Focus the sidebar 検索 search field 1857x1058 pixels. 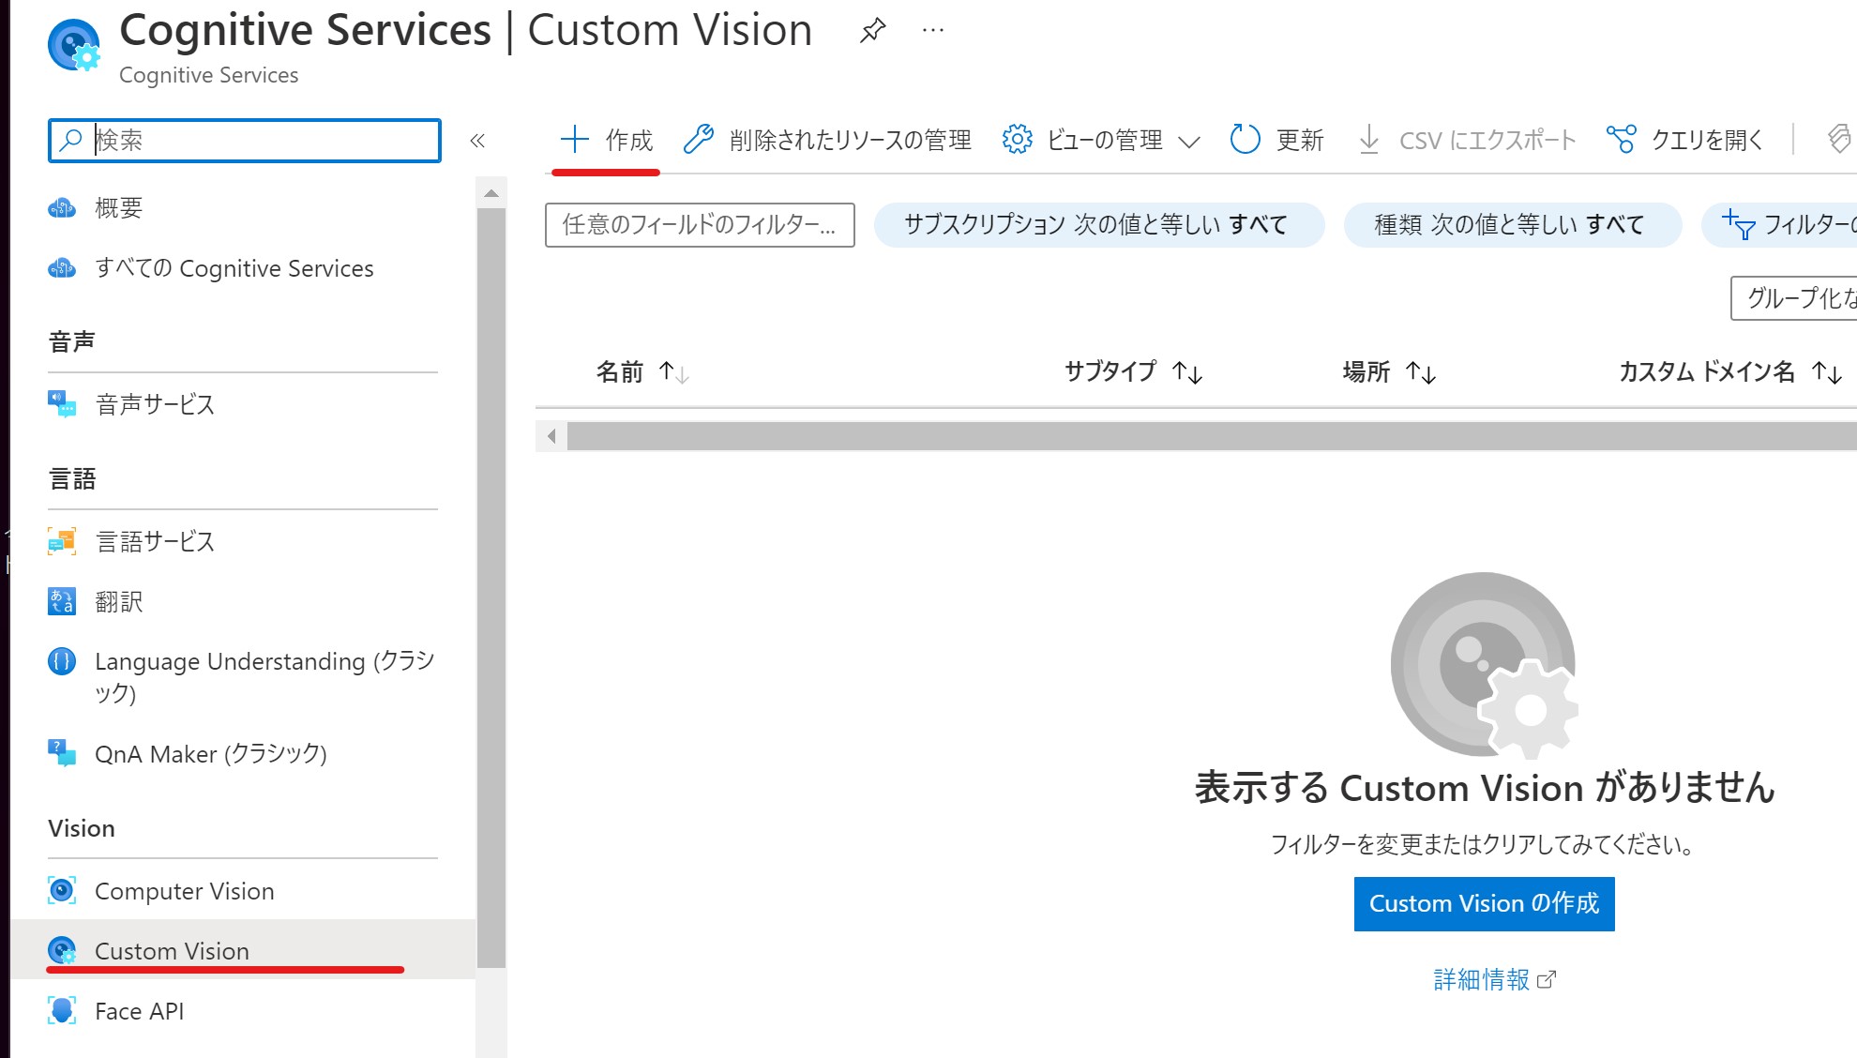(245, 141)
